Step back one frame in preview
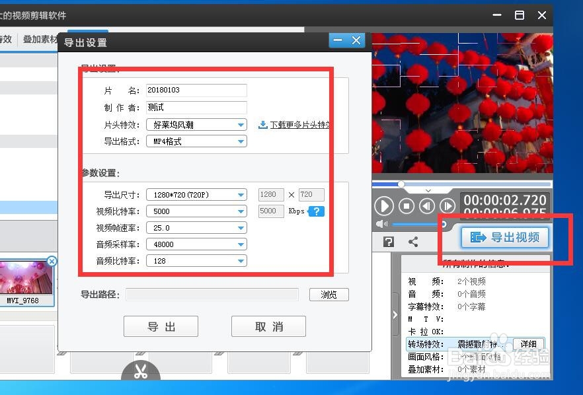583x395 pixels. pyautogui.click(x=427, y=205)
